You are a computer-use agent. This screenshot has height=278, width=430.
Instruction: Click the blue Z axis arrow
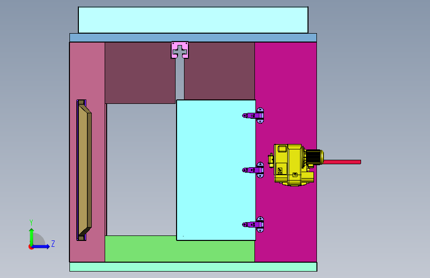[x=41, y=246]
